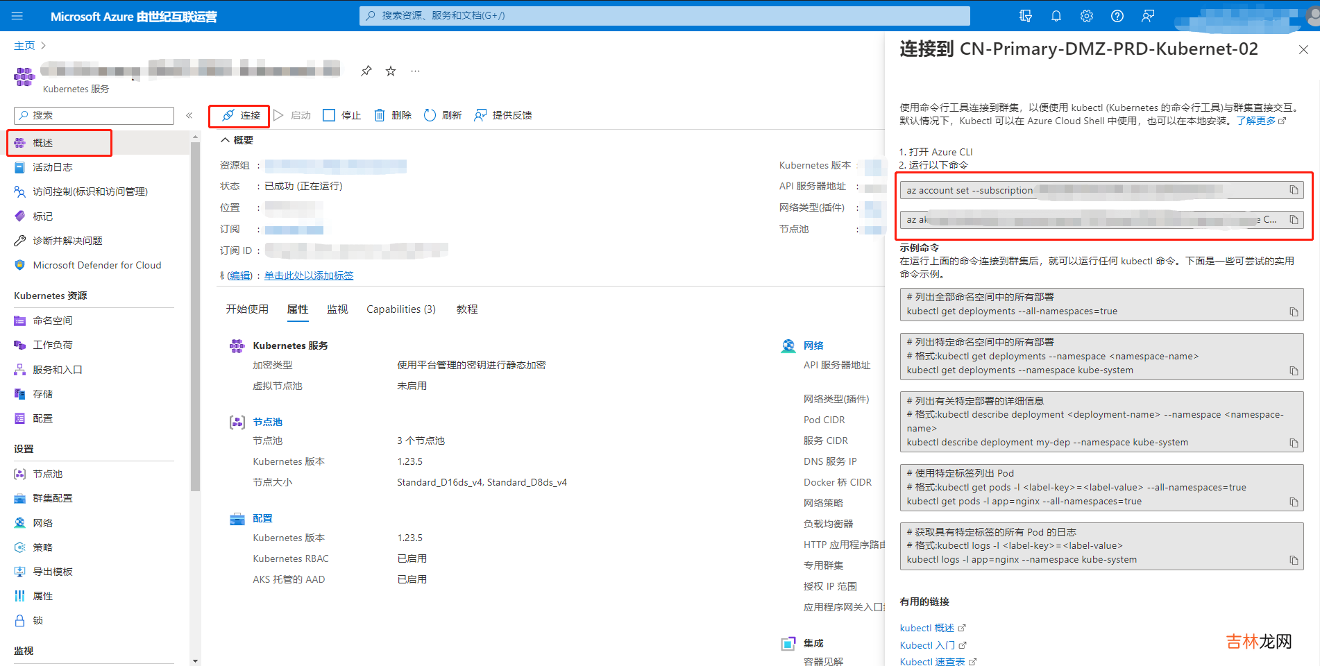Screen dimensions: 1320x666
Task: Copy the az account set command
Action: click(1294, 190)
